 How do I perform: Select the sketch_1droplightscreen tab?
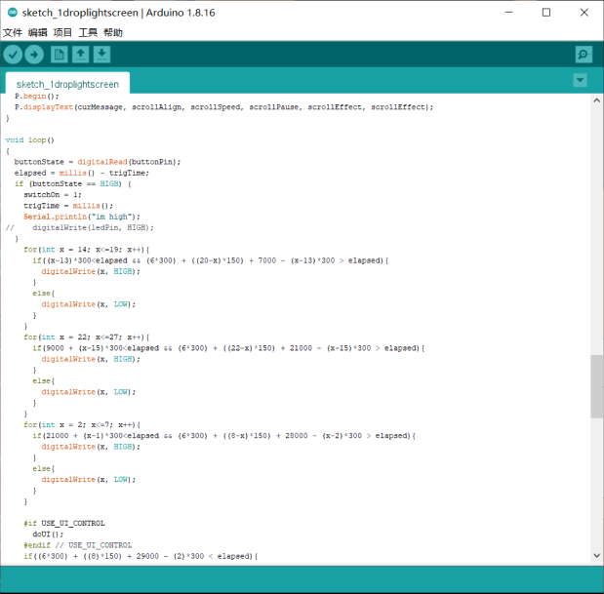pos(67,84)
